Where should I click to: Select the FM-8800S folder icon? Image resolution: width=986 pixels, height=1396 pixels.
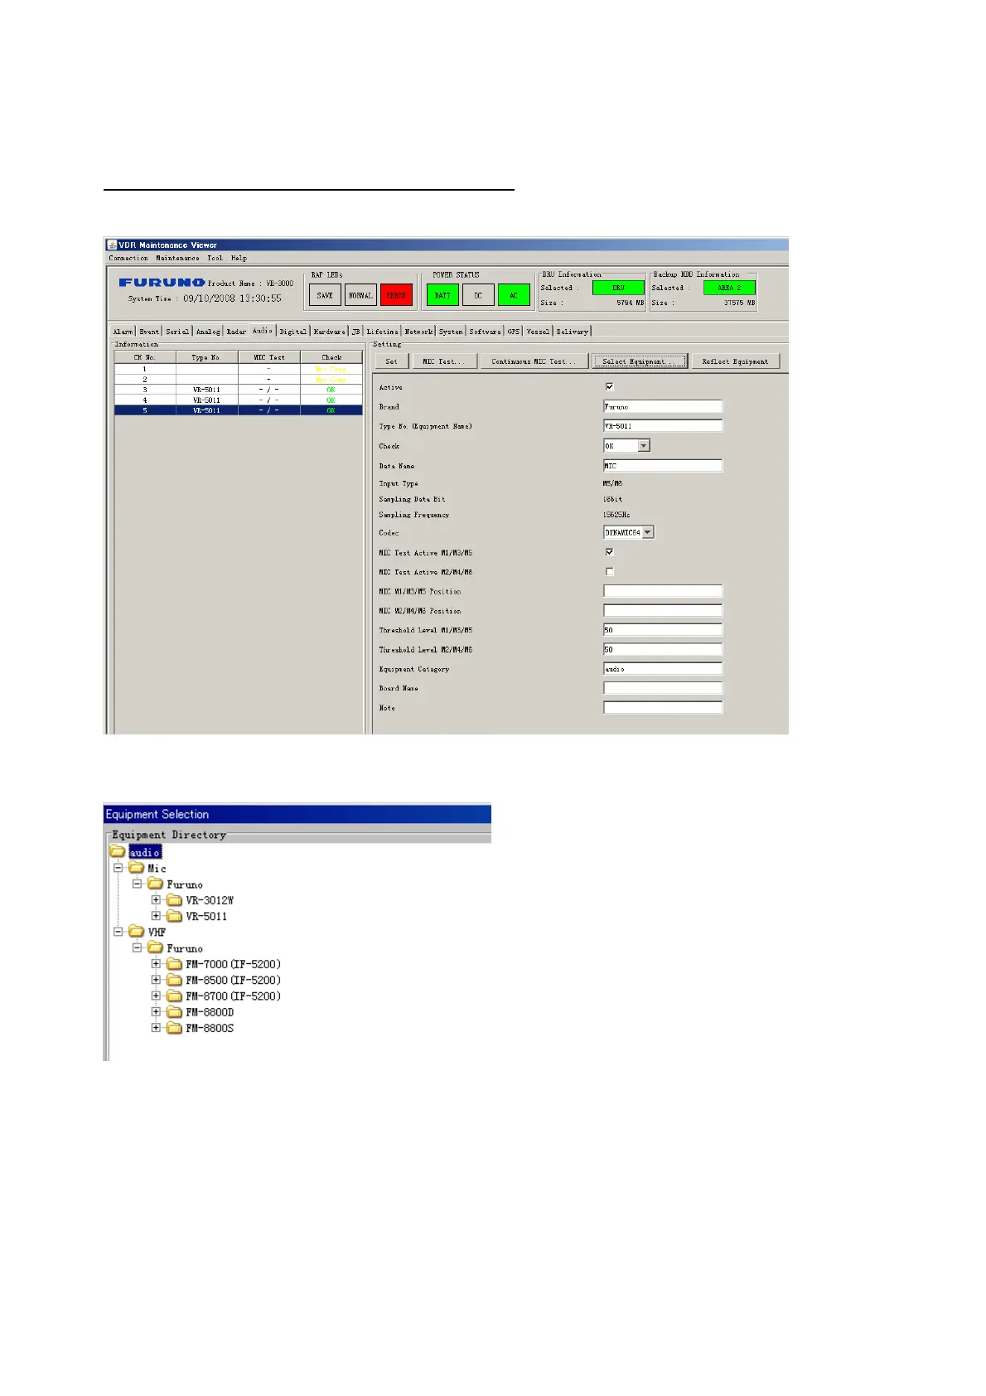pos(175,1028)
